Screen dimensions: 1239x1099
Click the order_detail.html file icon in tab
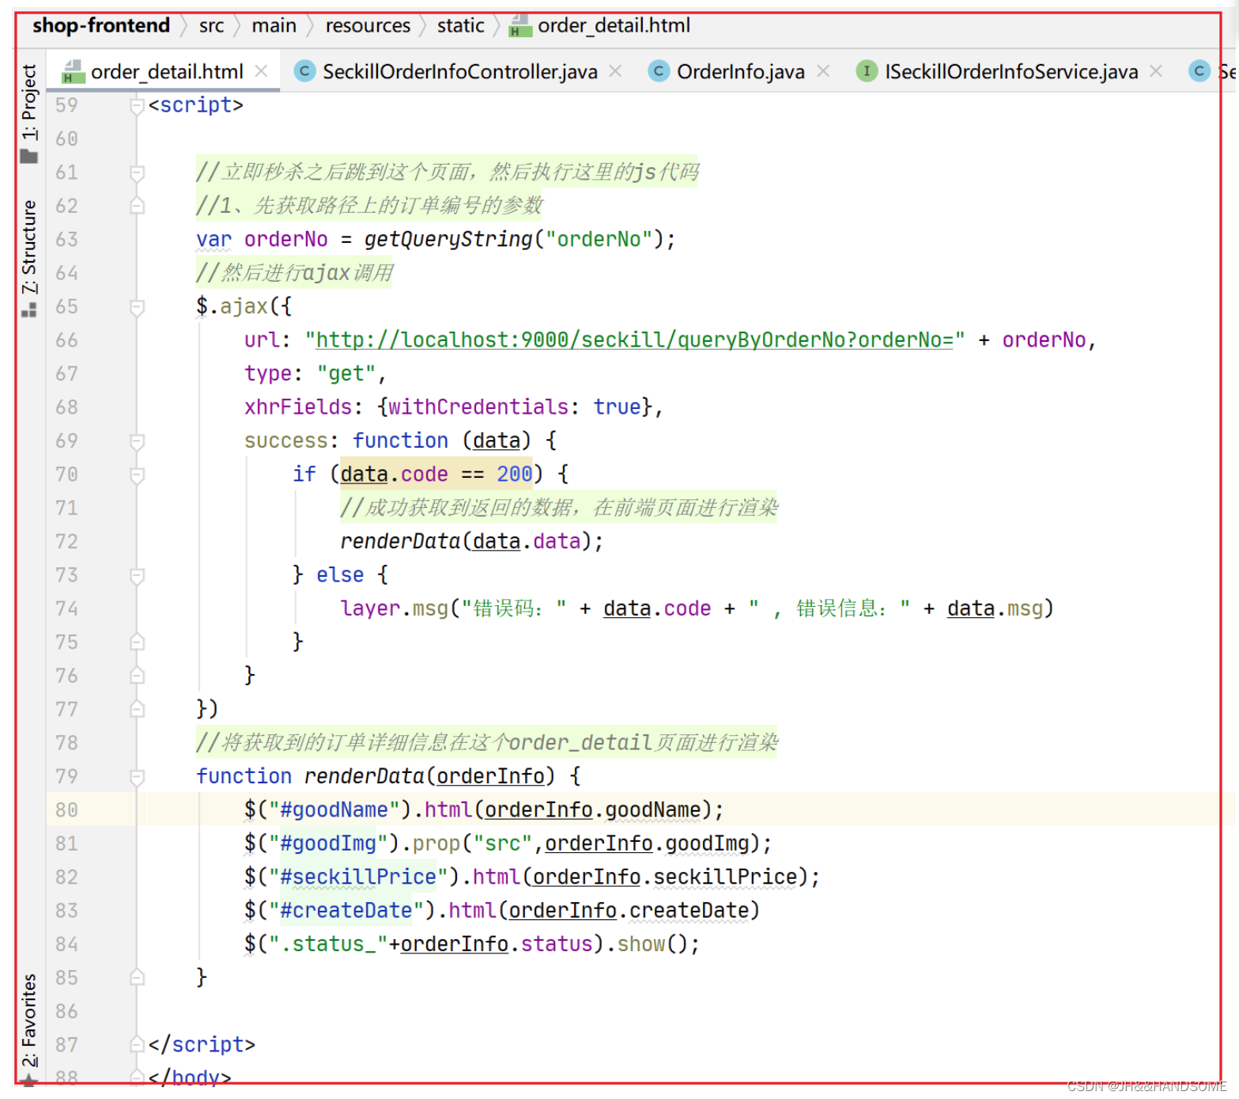coord(73,71)
